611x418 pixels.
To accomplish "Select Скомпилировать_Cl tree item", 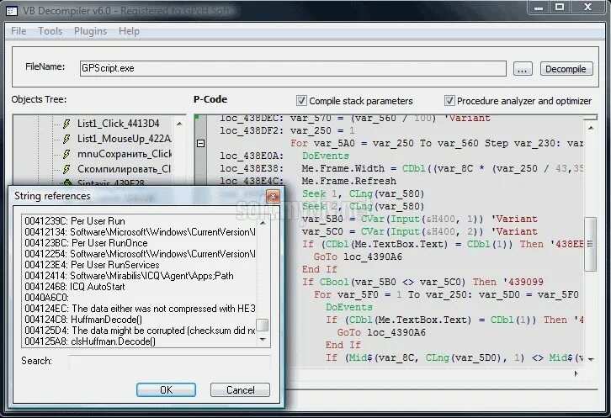I will 124,169.
